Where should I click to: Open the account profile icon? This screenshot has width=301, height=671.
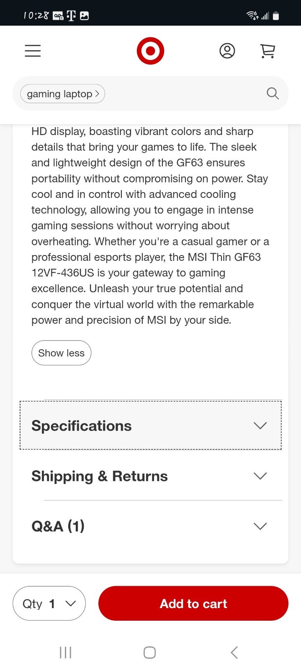tap(227, 51)
